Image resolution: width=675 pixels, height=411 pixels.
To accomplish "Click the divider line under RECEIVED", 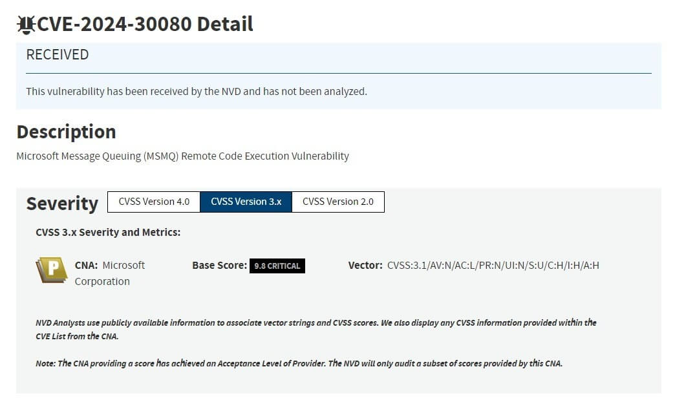I will [x=338, y=73].
